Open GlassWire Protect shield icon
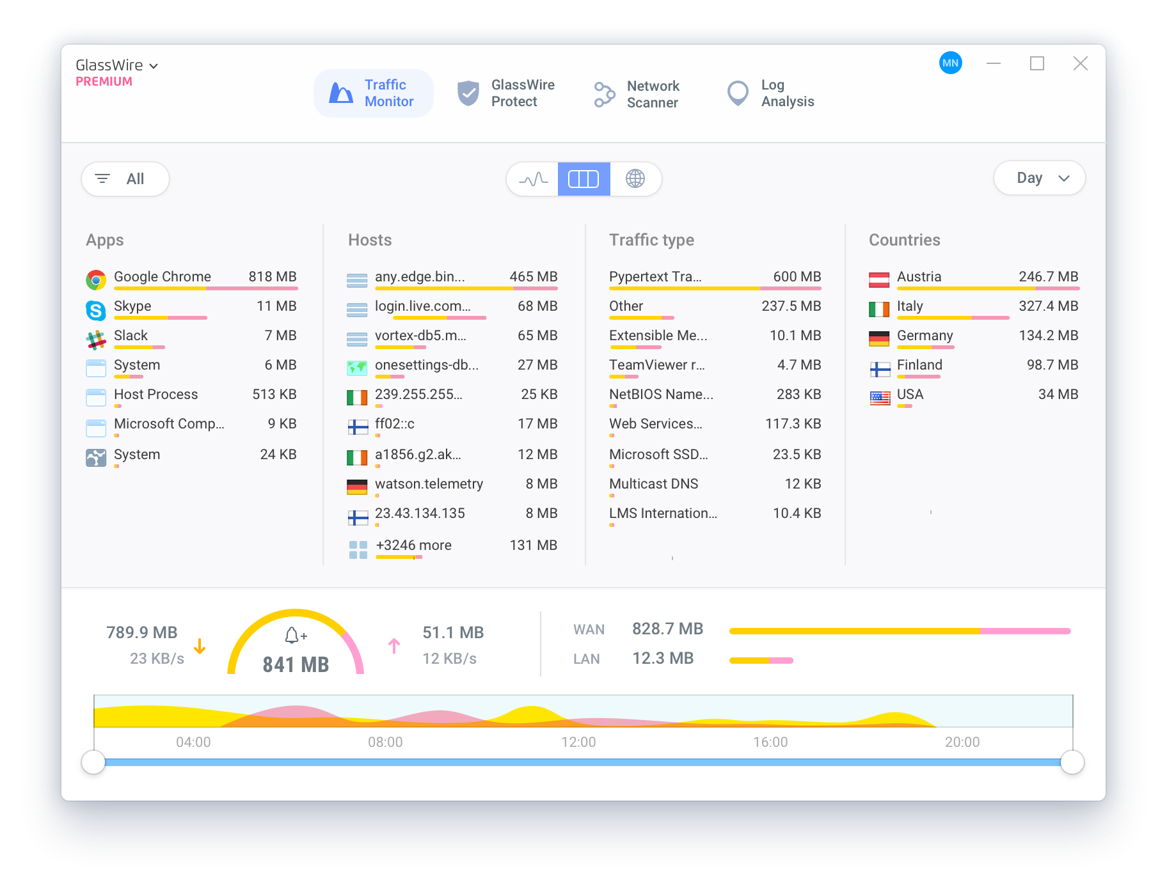 tap(469, 93)
